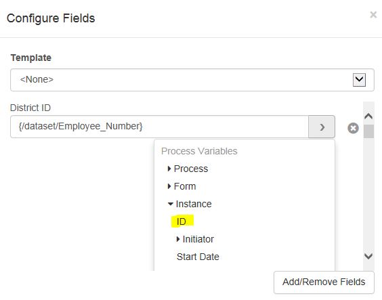Screen dimensions: 382x300
Task: Click the vertical scrollbar thumb
Action: 368,131
